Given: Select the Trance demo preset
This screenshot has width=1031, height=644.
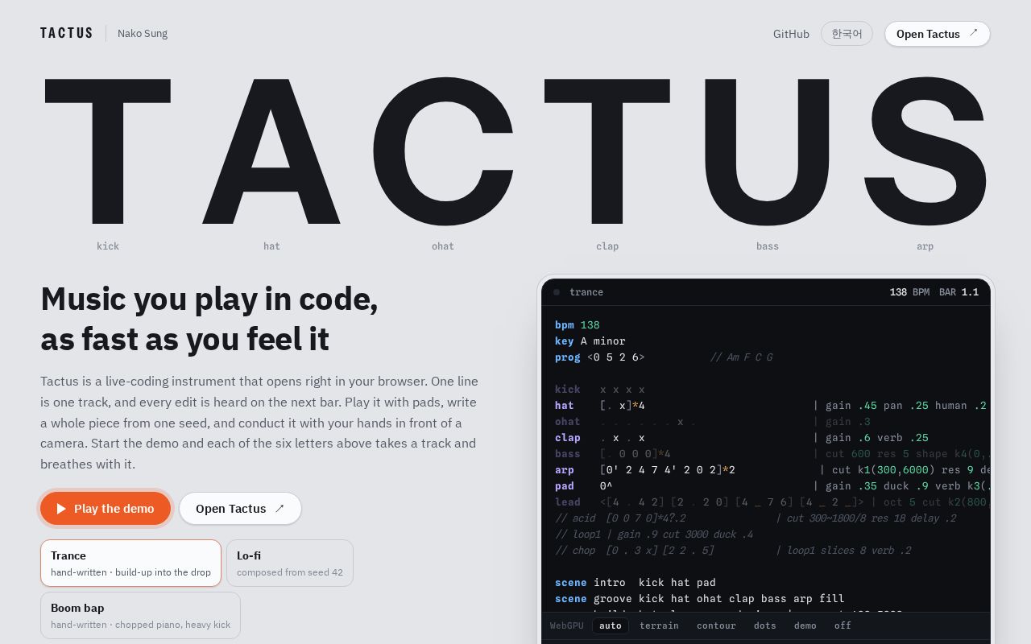Looking at the screenshot, I should [x=130, y=563].
